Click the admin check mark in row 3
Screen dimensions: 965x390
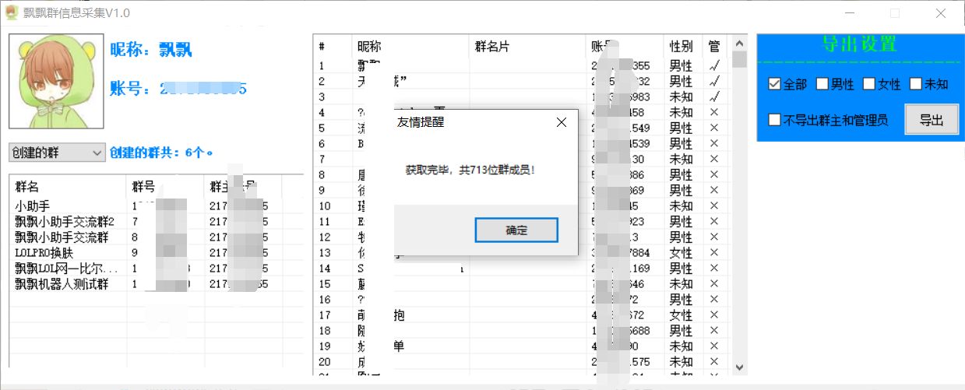click(715, 97)
